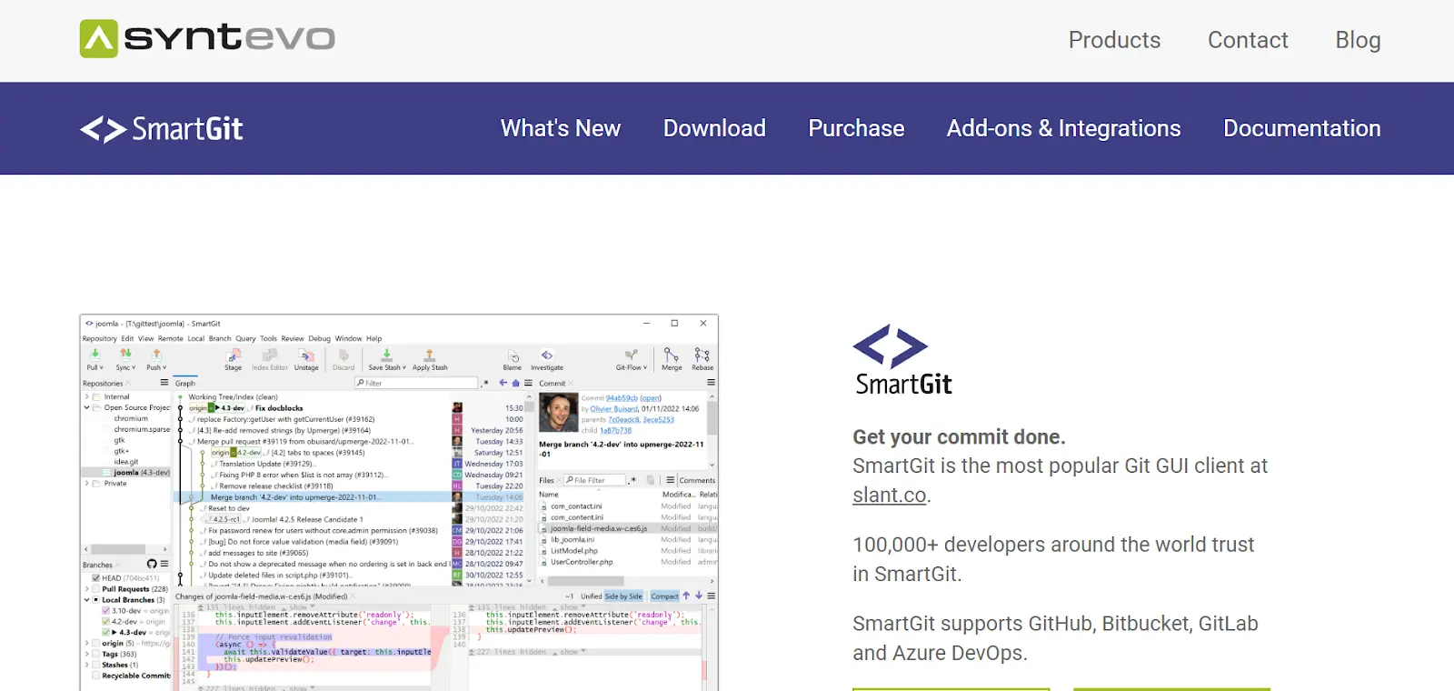The width and height of the screenshot is (1454, 691).
Task: Open the Repositories panel hamburger menu
Action: (164, 383)
